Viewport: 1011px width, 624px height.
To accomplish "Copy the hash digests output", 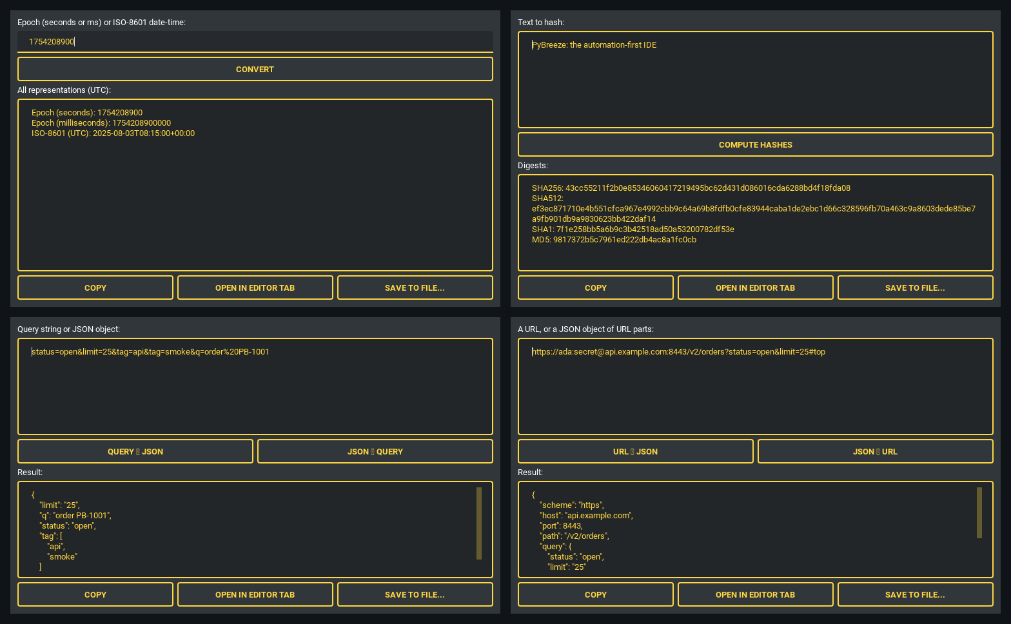I will click(x=596, y=288).
